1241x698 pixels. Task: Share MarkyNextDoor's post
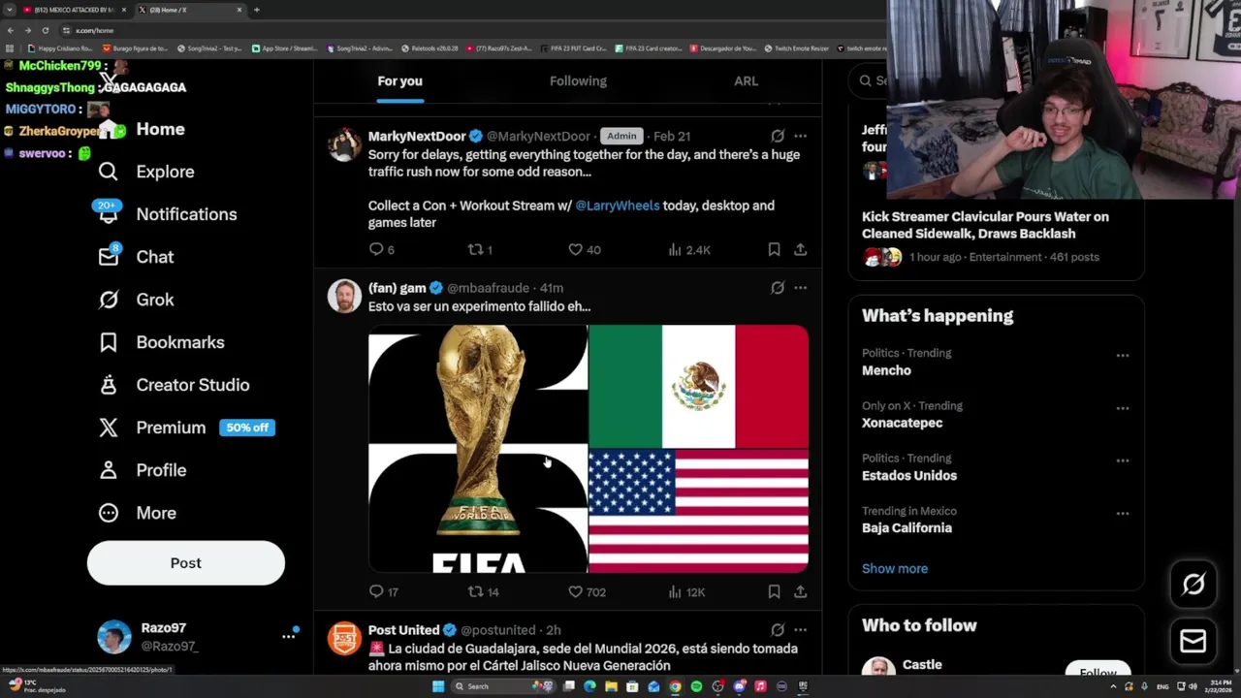(x=801, y=250)
